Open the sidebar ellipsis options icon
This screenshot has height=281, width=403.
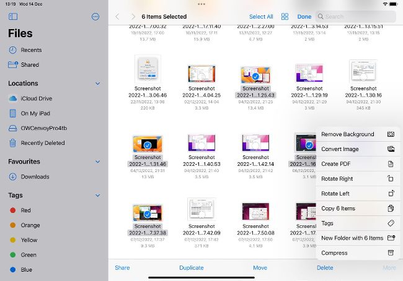[x=95, y=17]
